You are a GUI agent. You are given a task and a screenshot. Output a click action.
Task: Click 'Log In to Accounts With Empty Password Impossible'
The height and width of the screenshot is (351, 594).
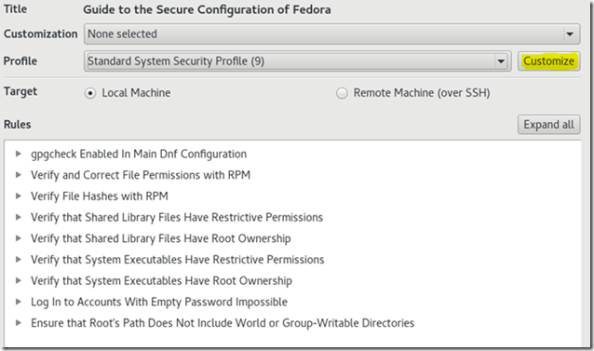point(159,303)
